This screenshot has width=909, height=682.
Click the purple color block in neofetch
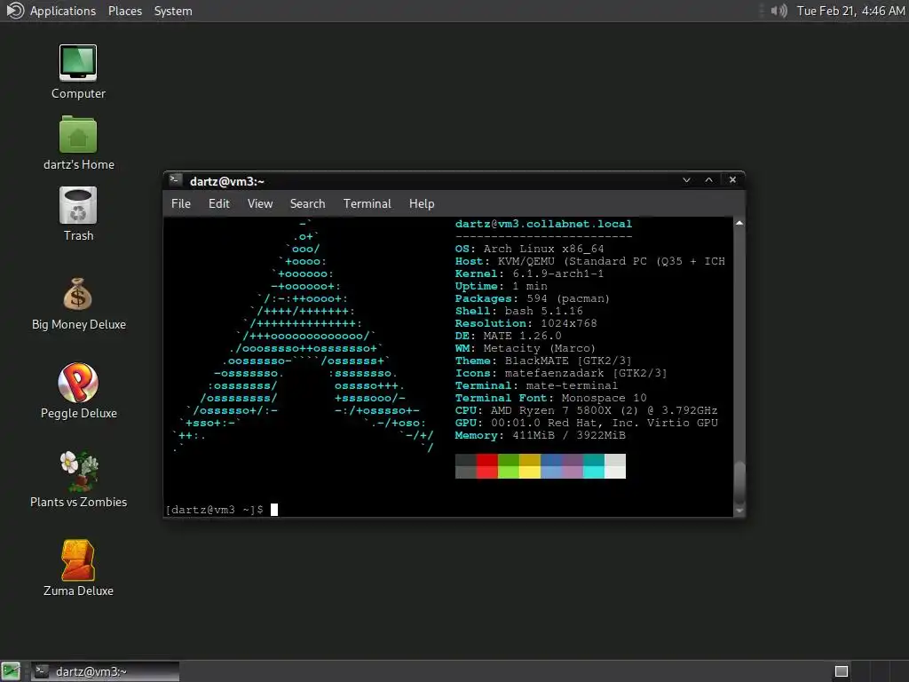pos(573,466)
